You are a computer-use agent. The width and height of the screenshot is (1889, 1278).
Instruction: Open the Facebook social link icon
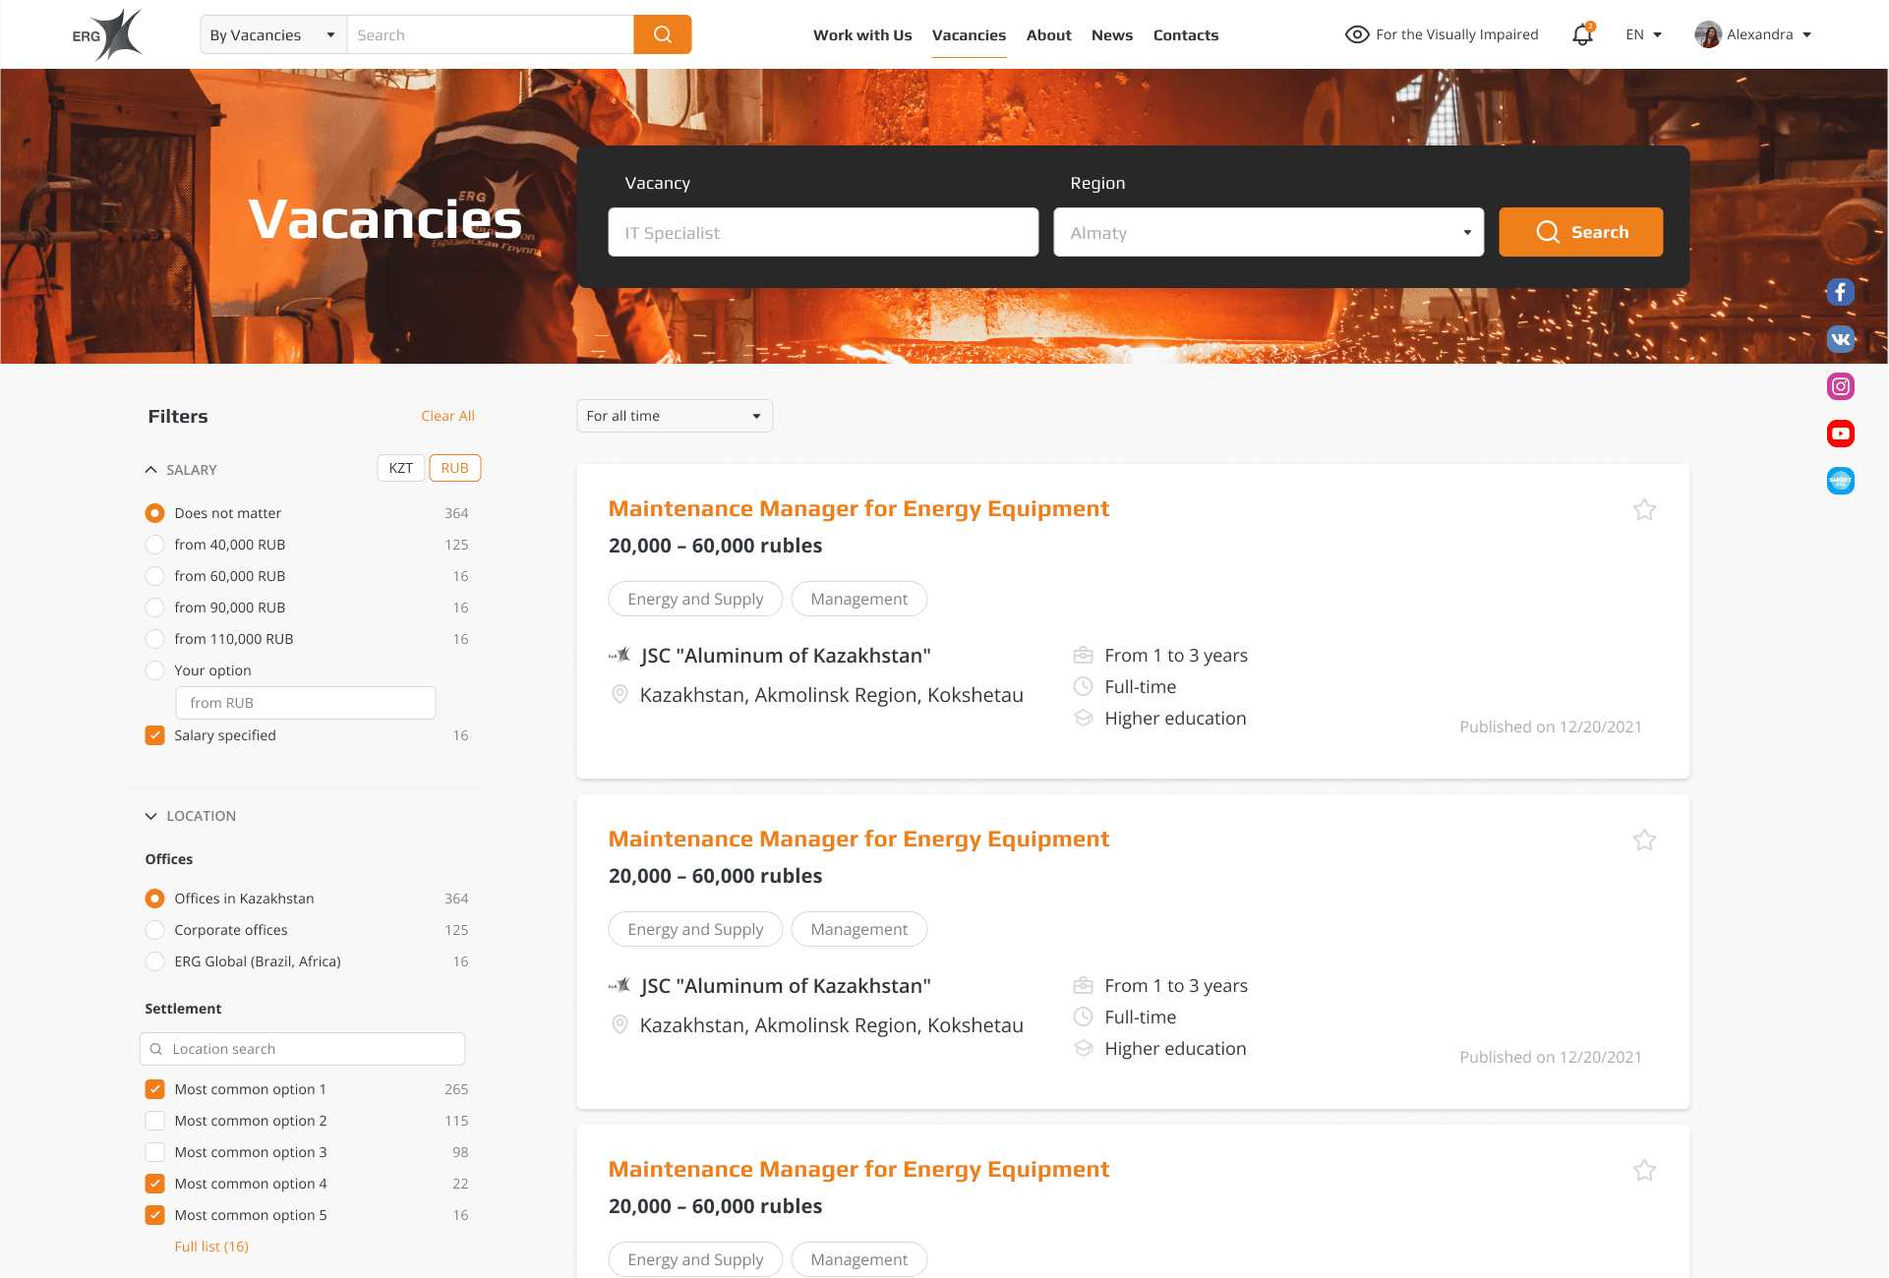pos(1840,292)
